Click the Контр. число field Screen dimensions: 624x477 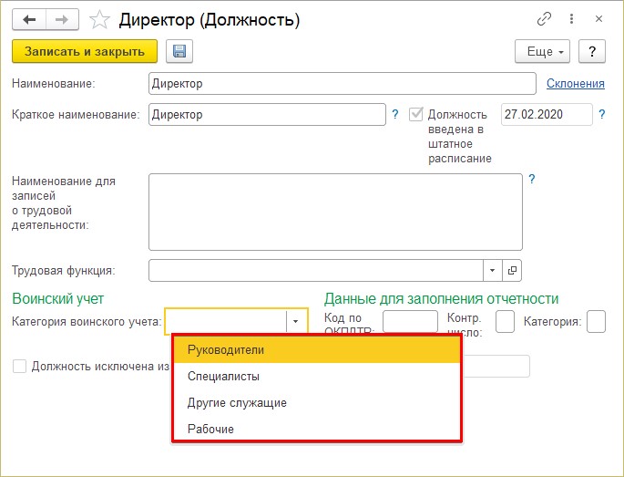[x=505, y=322]
